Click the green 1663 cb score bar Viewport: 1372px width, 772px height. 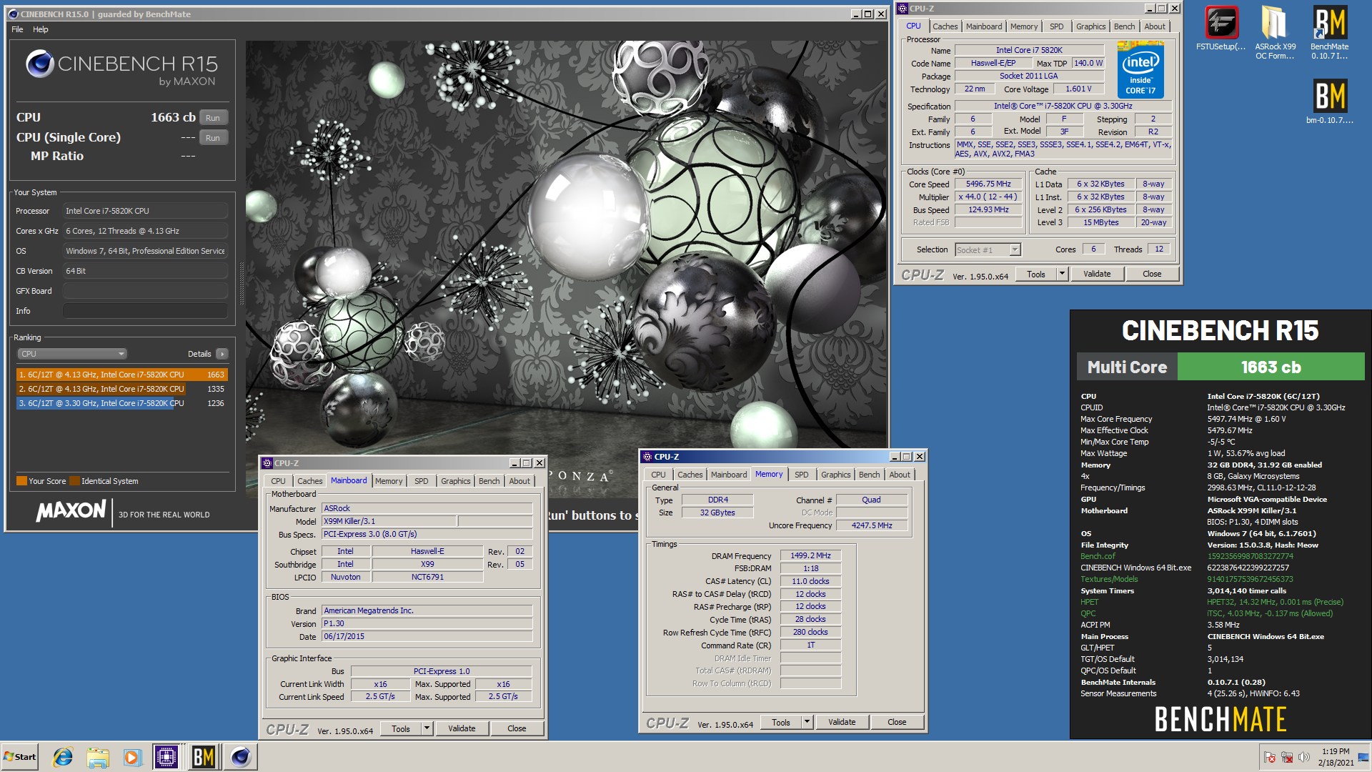click(1271, 367)
